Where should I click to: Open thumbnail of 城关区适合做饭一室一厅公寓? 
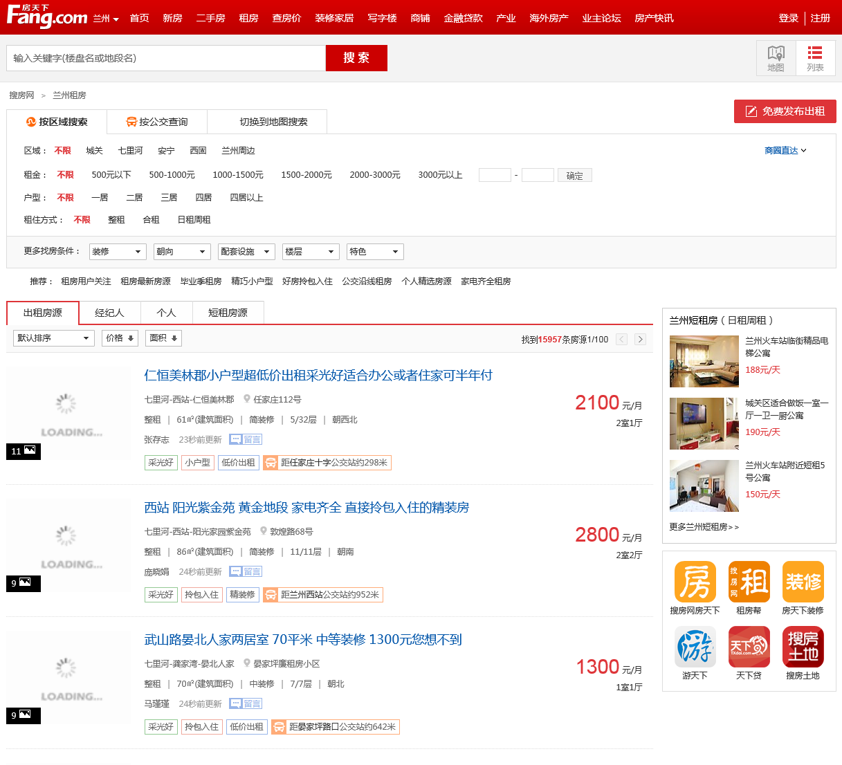click(x=704, y=423)
